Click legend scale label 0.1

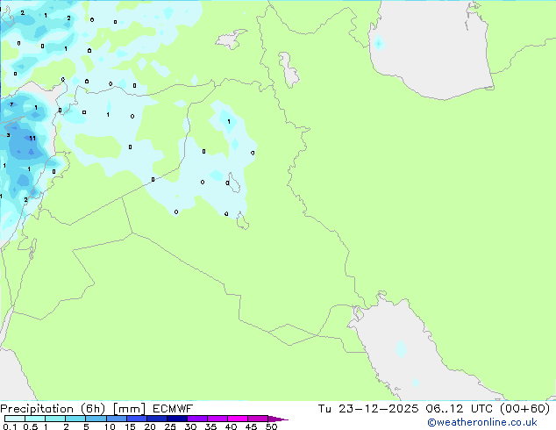(x=10, y=426)
